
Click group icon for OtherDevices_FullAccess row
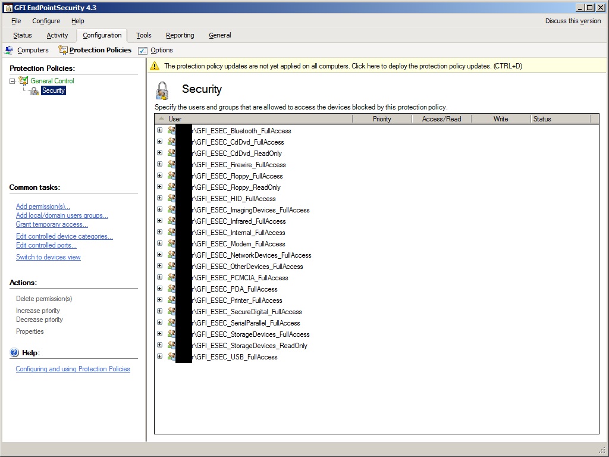pyautogui.click(x=171, y=266)
